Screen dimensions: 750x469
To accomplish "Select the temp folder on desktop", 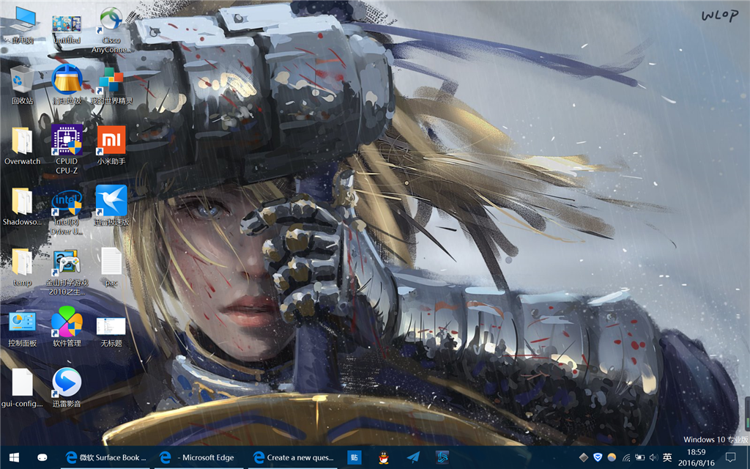I will pyautogui.click(x=22, y=267).
